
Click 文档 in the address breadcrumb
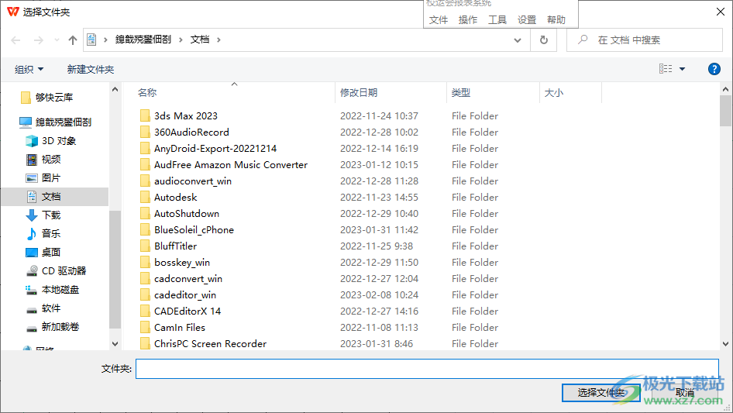[200, 40]
